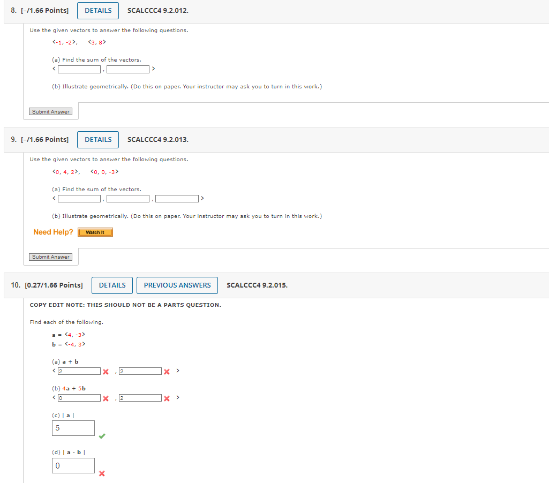
Task: Click the vector <-1, -2> in question 8
Action: coord(64,42)
